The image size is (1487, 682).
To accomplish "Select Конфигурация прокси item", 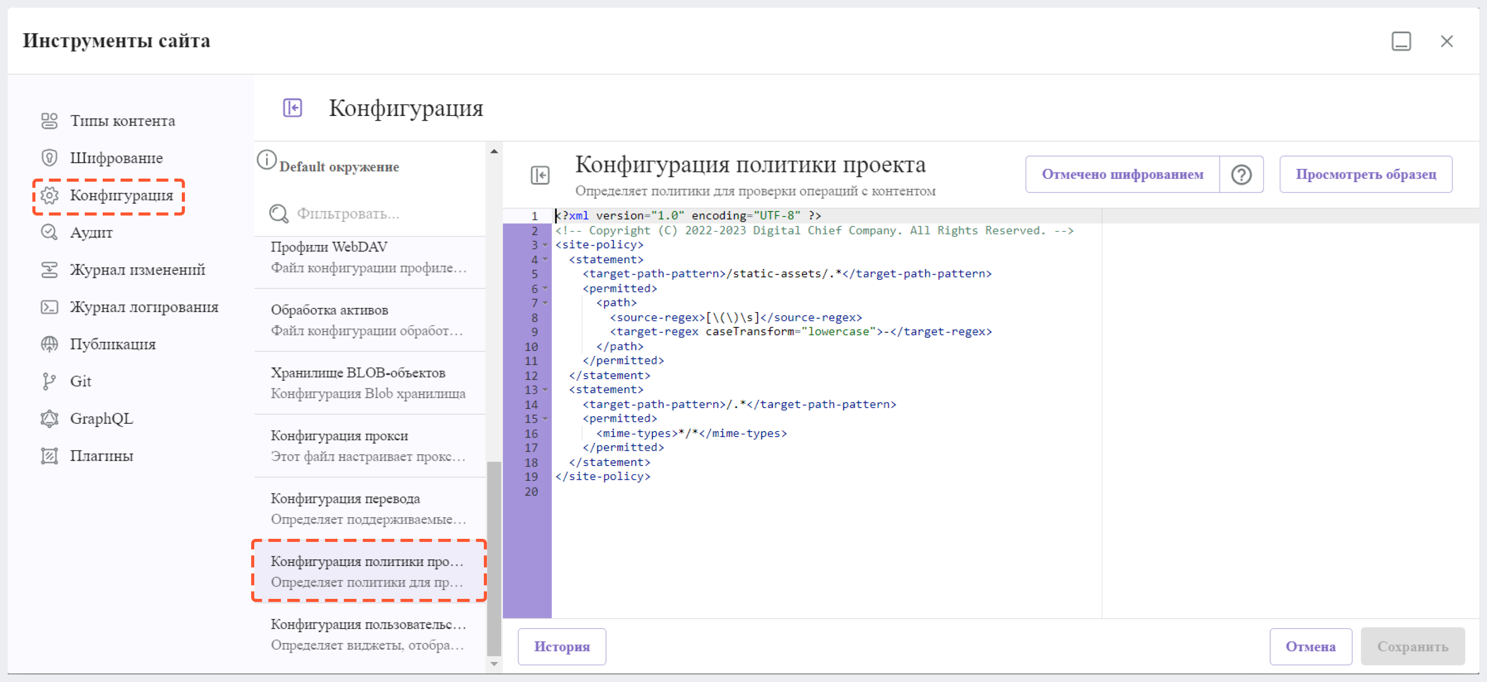I will tap(369, 445).
